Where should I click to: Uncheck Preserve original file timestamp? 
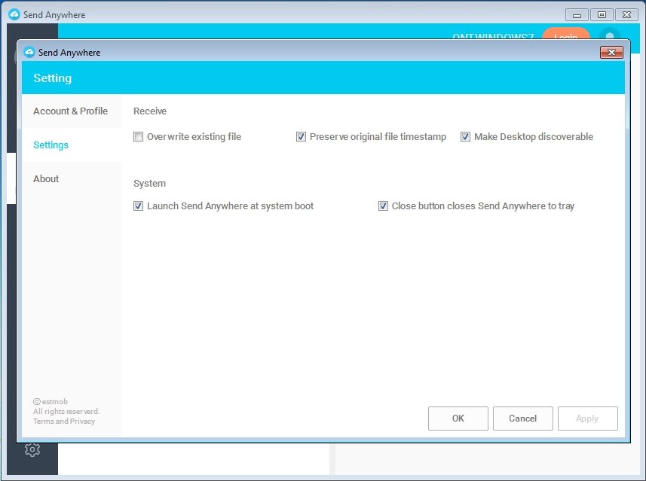pyautogui.click(x=302, y=136)
